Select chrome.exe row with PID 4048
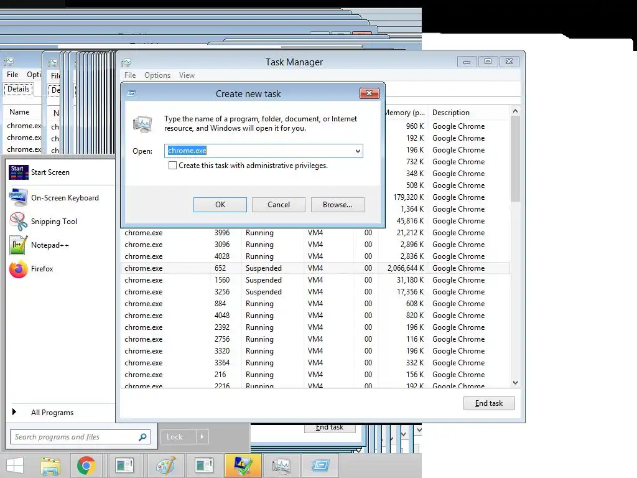This screenshot has height=478, width=637. click(x=315, y=316)
